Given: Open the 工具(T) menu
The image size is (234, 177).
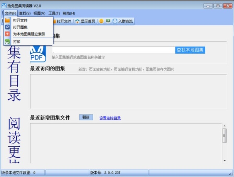Looking at the screenshot, I should point(54,13).
